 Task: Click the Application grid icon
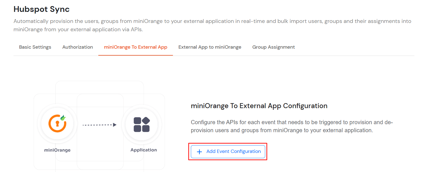point(142,124)
